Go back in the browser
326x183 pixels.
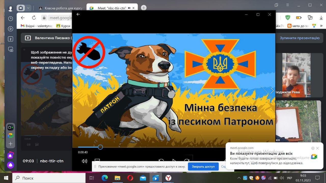click(x=23, y=18)
